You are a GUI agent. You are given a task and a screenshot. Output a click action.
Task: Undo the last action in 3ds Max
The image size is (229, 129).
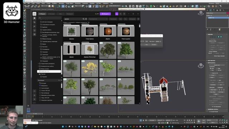point(25,6)
